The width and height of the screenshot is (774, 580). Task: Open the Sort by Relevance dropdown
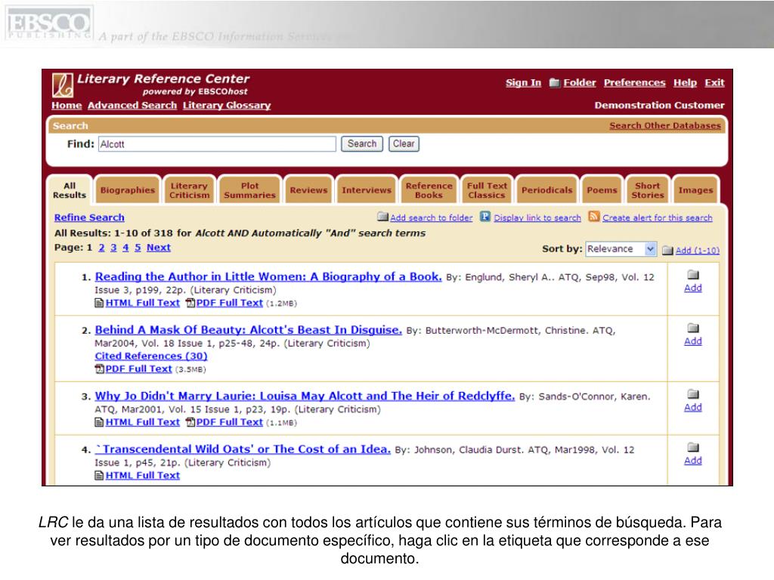[x=621, y=249]
